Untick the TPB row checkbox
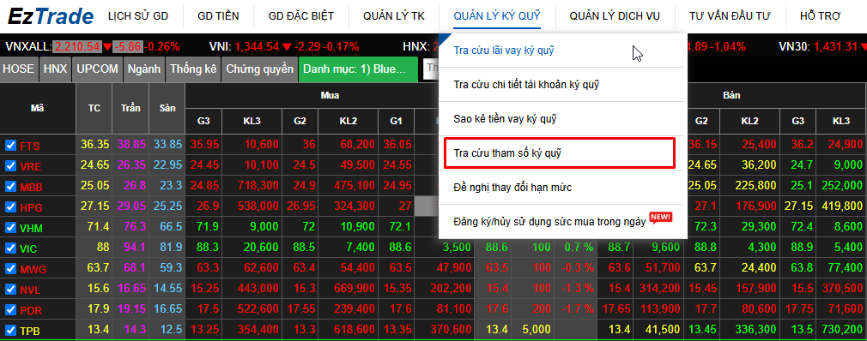The image size is (867, 341). (x=10, y=331)
